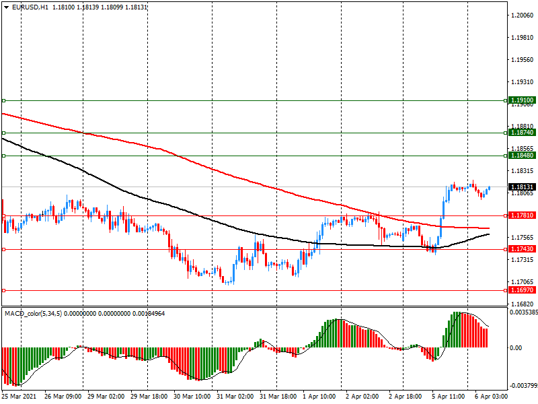Viewport: 538px width, 404px height.
Task: Click the green 1.18740 price level label
Action: (x=521, y=133)
